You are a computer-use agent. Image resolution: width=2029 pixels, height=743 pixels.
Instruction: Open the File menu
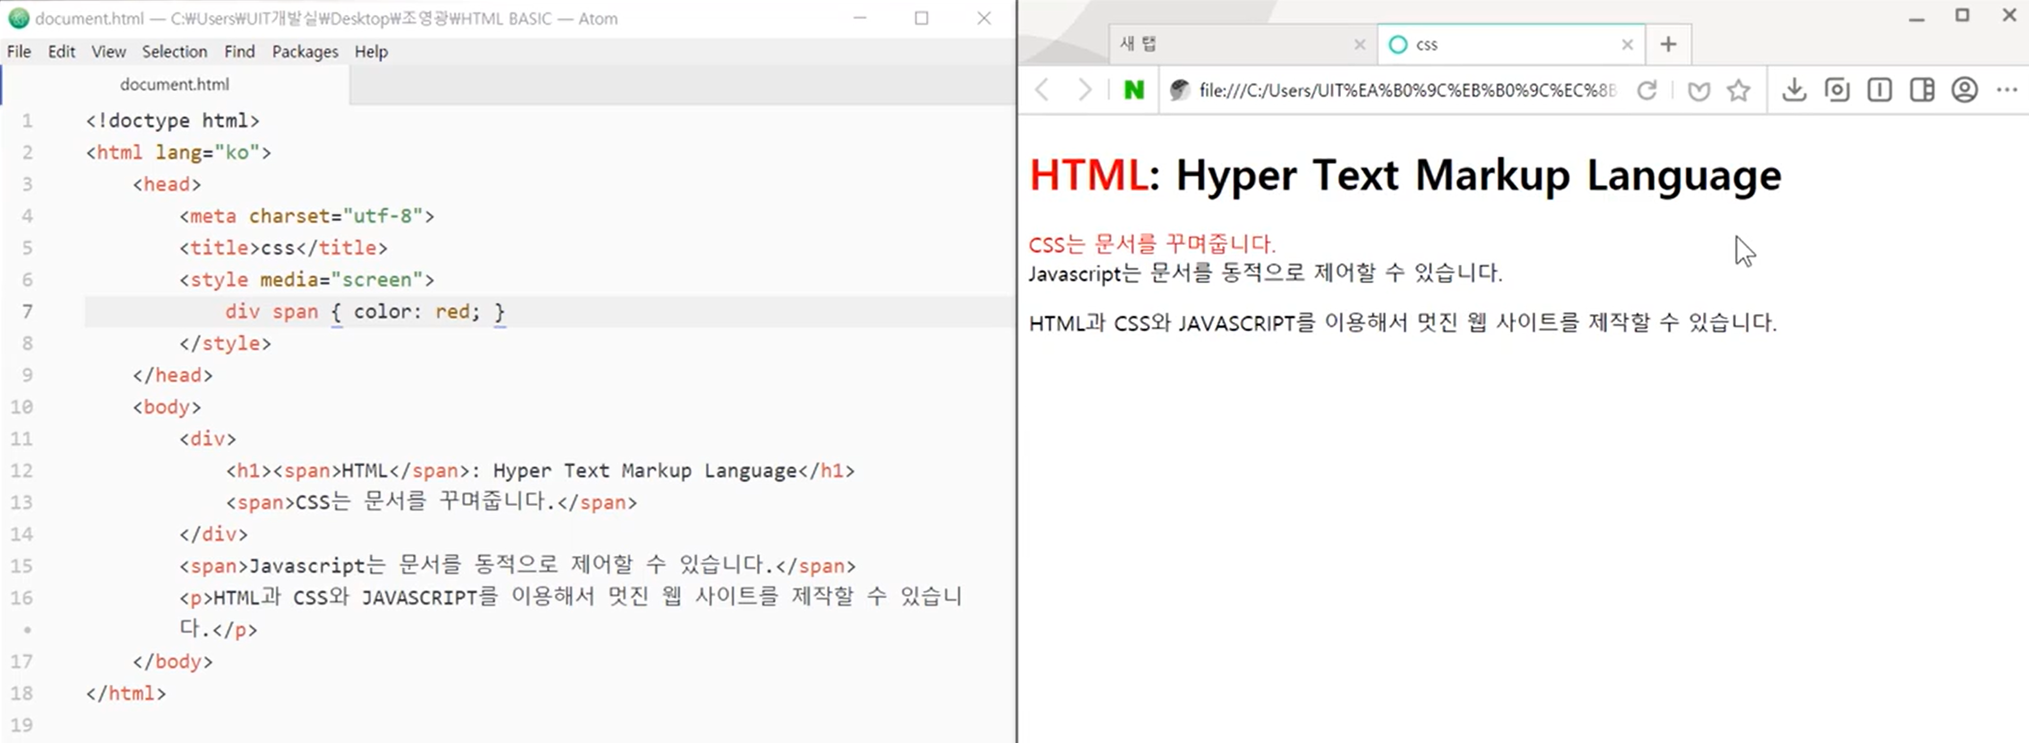pos(19,52)
